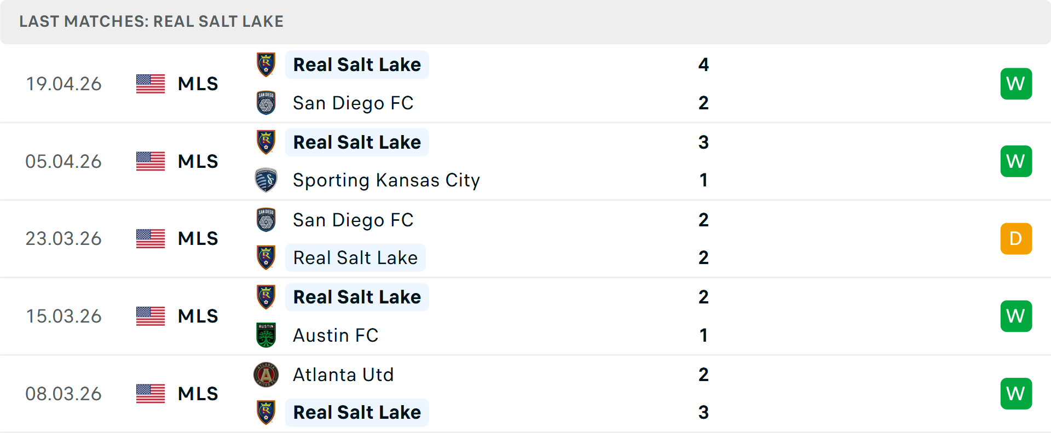
Task: Open the Austin FC club crest
Action: tap(265, 335)
